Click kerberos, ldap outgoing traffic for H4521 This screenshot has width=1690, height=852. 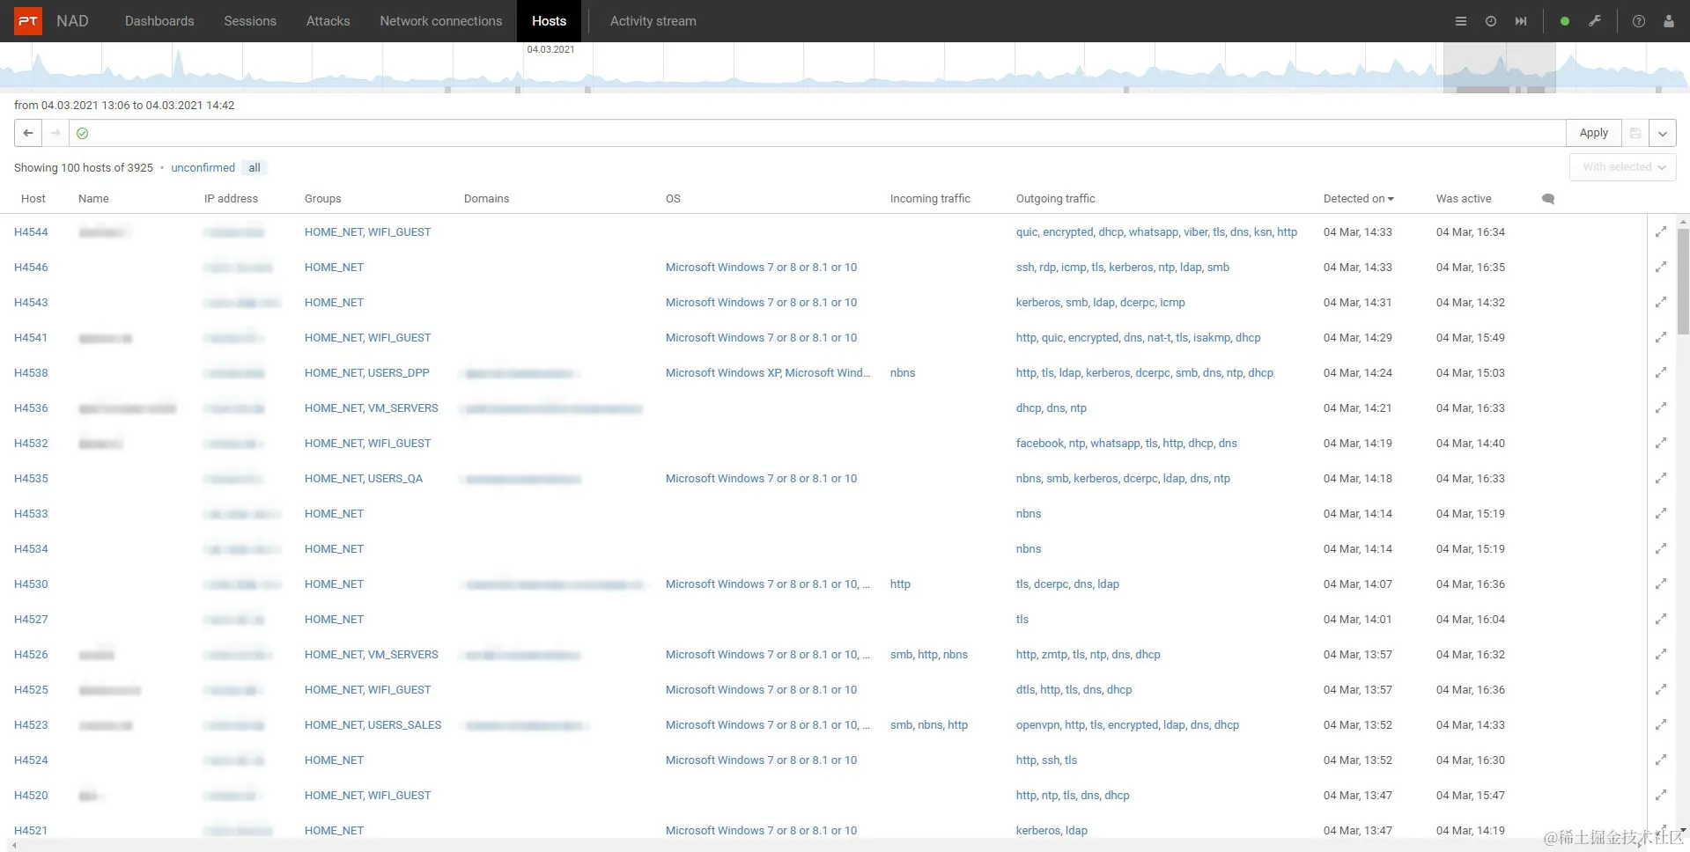[x=1052, y=831]
